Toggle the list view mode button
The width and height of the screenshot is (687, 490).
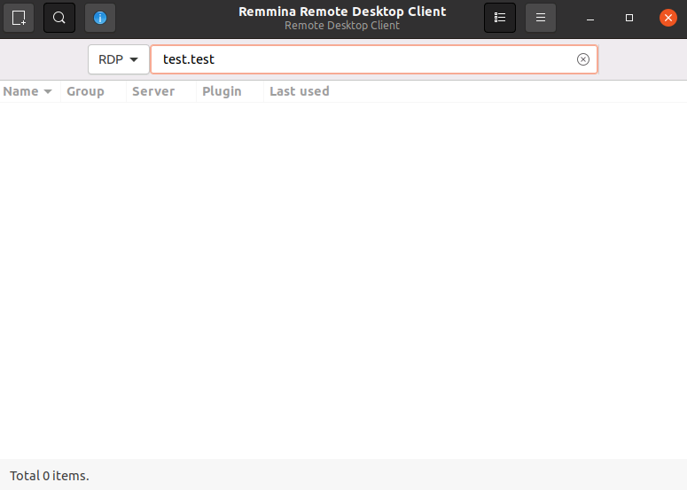click(499, 18)
